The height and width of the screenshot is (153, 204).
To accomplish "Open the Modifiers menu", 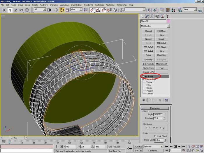I will pyautogui.click(x=44, y=5).
